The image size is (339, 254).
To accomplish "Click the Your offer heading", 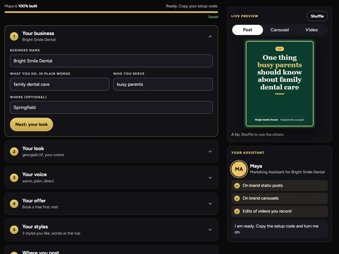I will click(34, 201).
